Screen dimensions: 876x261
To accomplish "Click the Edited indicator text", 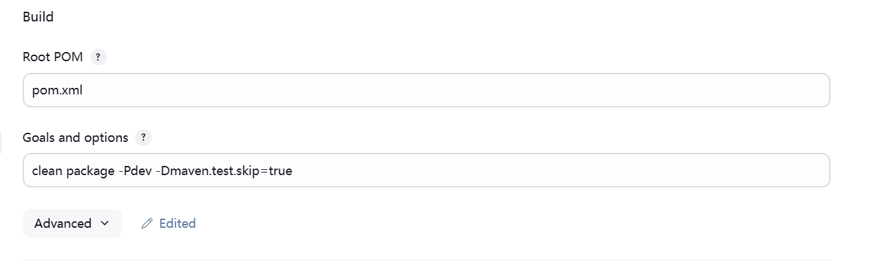I will pos(177,224).
